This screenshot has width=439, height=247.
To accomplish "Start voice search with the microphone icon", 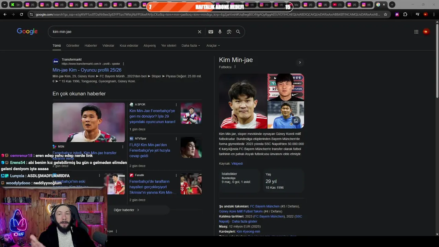I will pyautogui.click(x=220, y=32).
